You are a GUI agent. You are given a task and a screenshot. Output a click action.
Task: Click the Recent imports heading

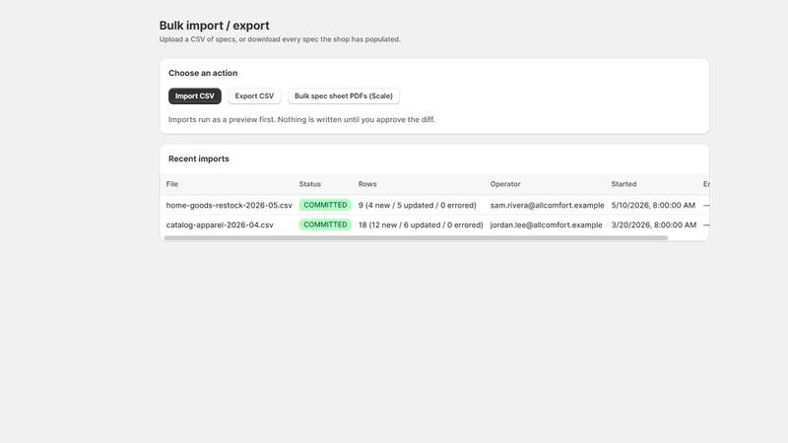coord(199,158)
